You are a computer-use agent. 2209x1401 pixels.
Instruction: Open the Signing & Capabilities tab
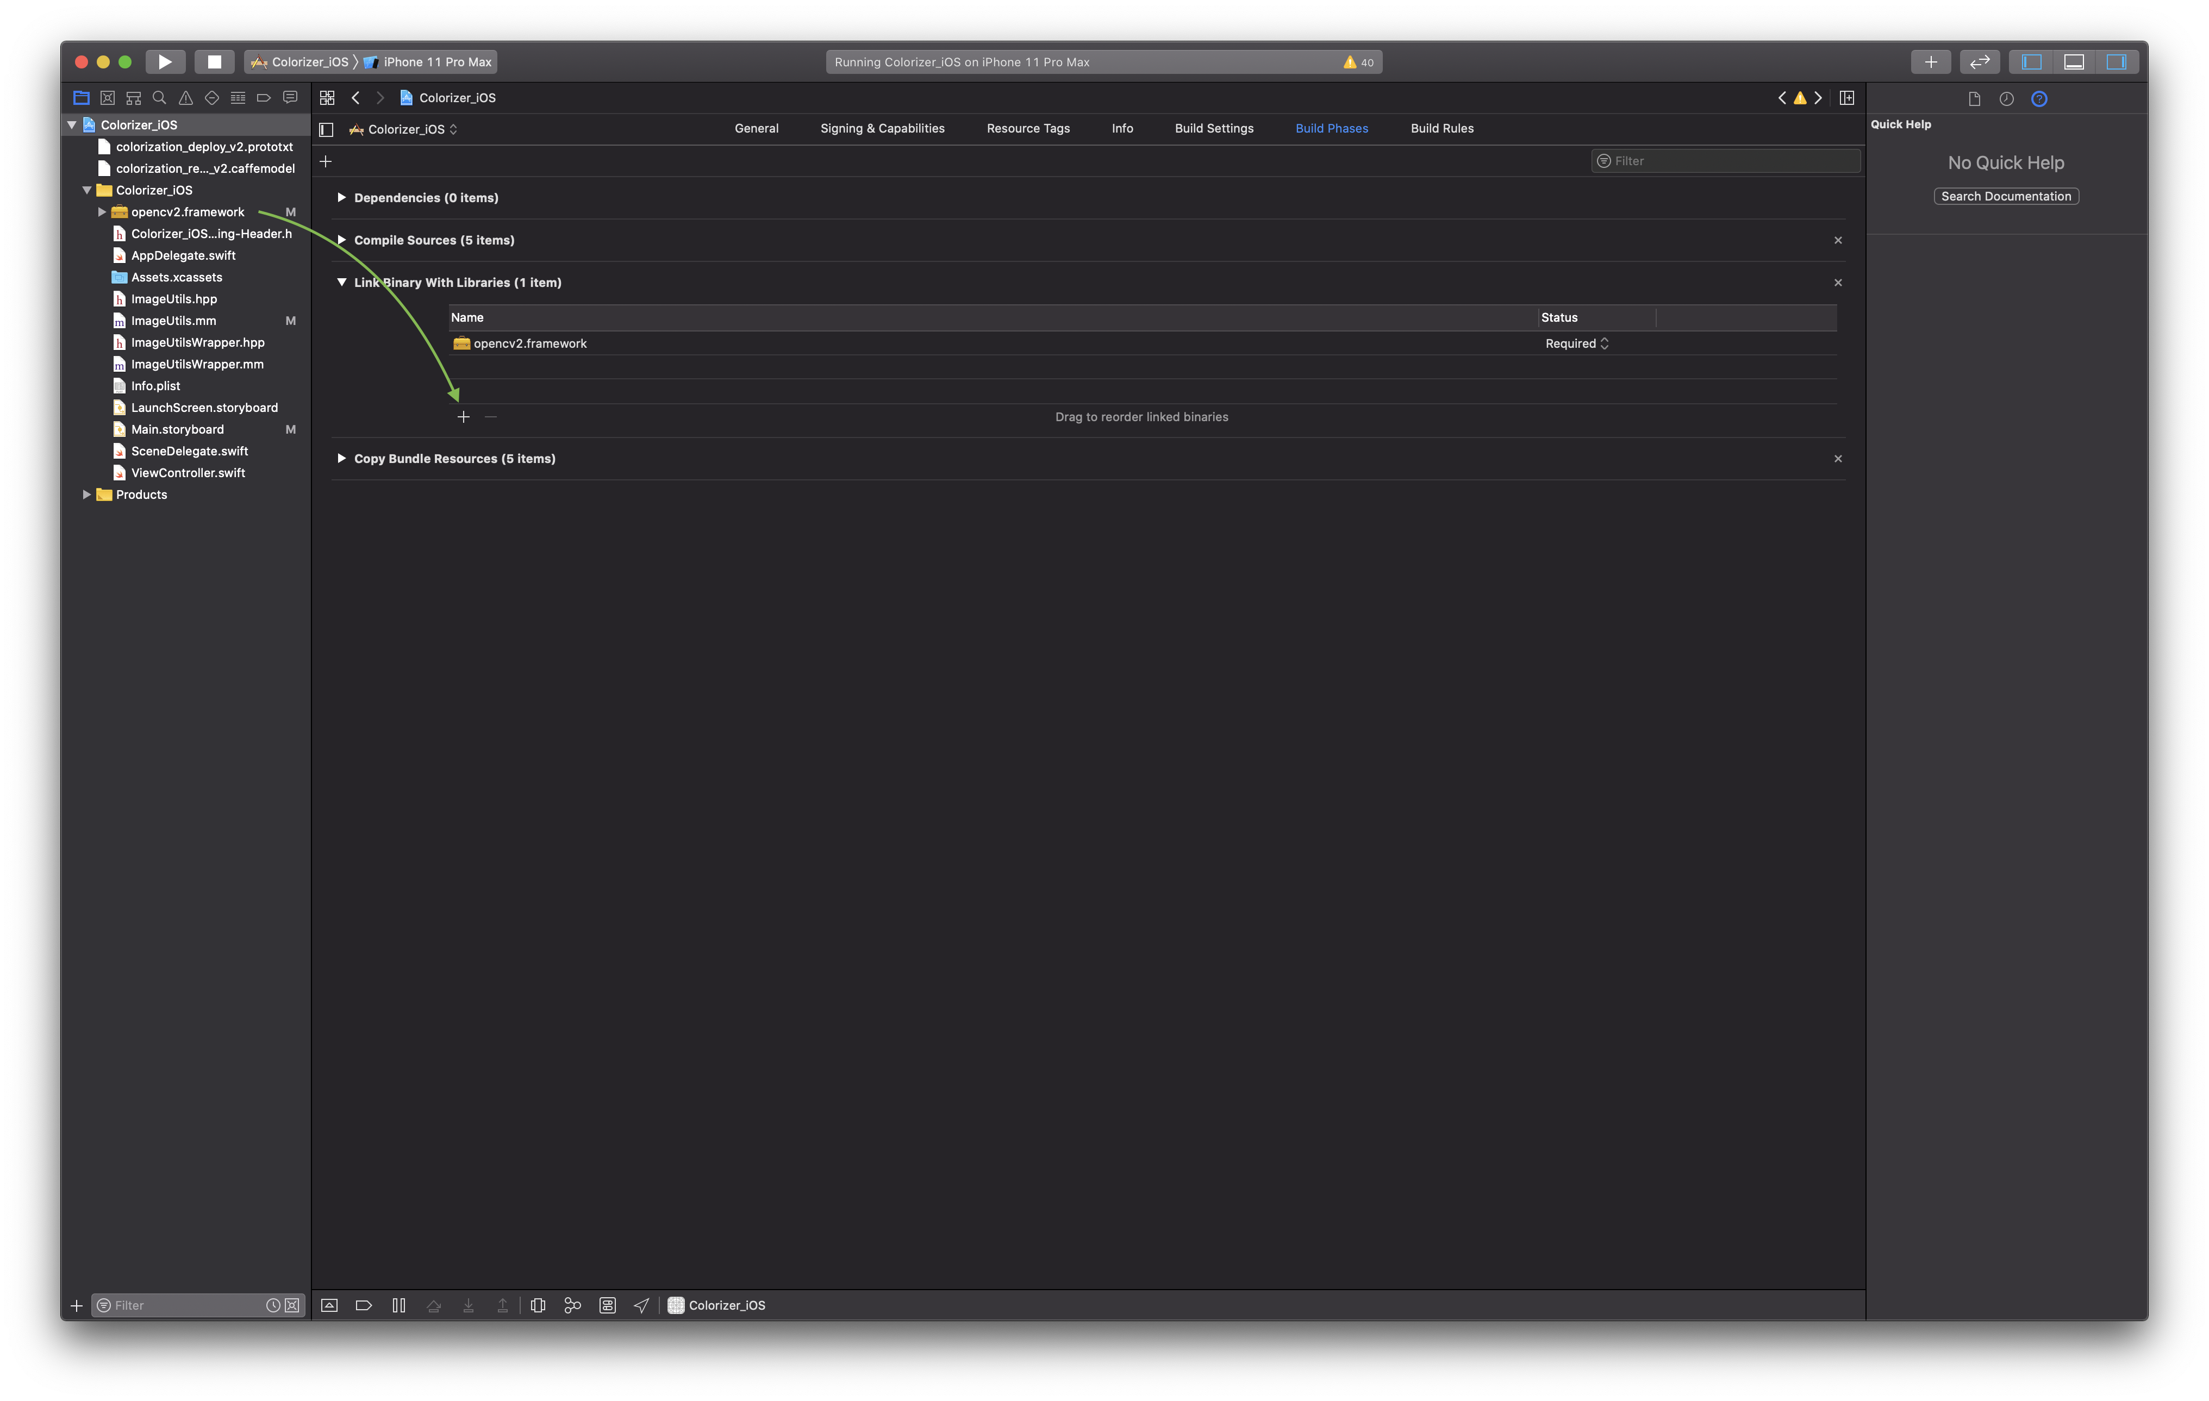[x=882, y=128]
